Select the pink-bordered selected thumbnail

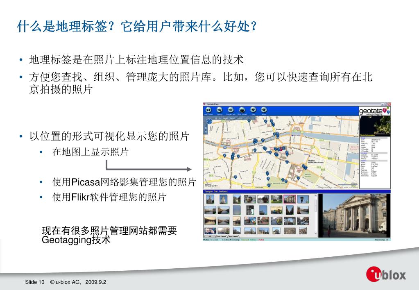click(290, 199)
